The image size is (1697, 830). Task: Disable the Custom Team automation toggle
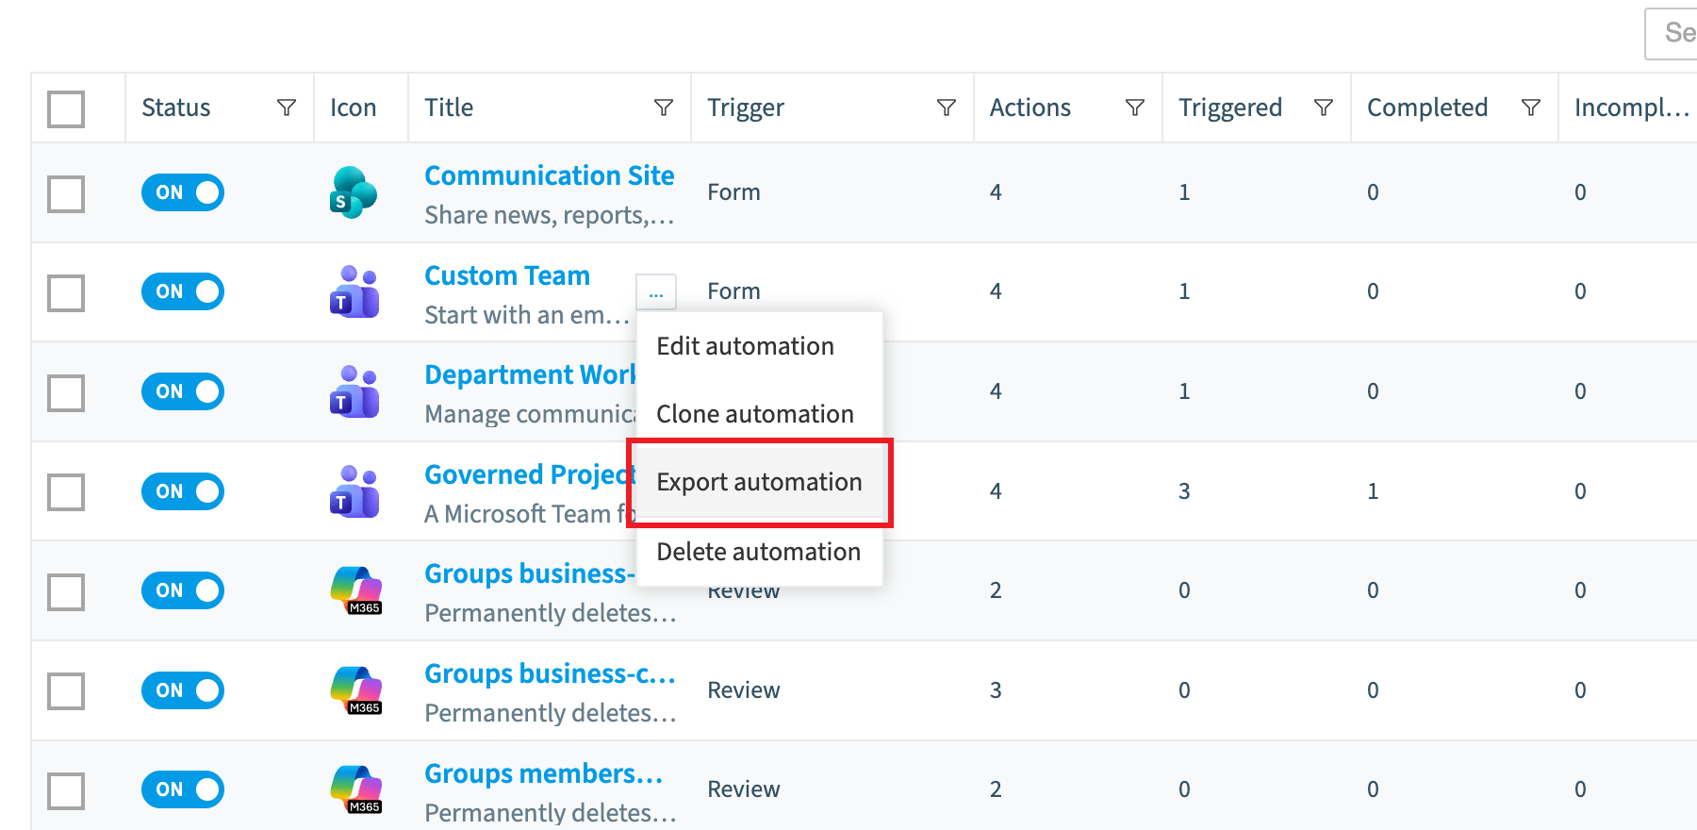(x=183, y=291)
